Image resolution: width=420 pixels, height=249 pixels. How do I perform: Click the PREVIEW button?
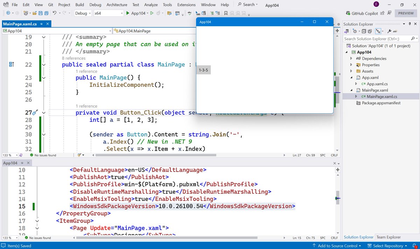point(406,13)
